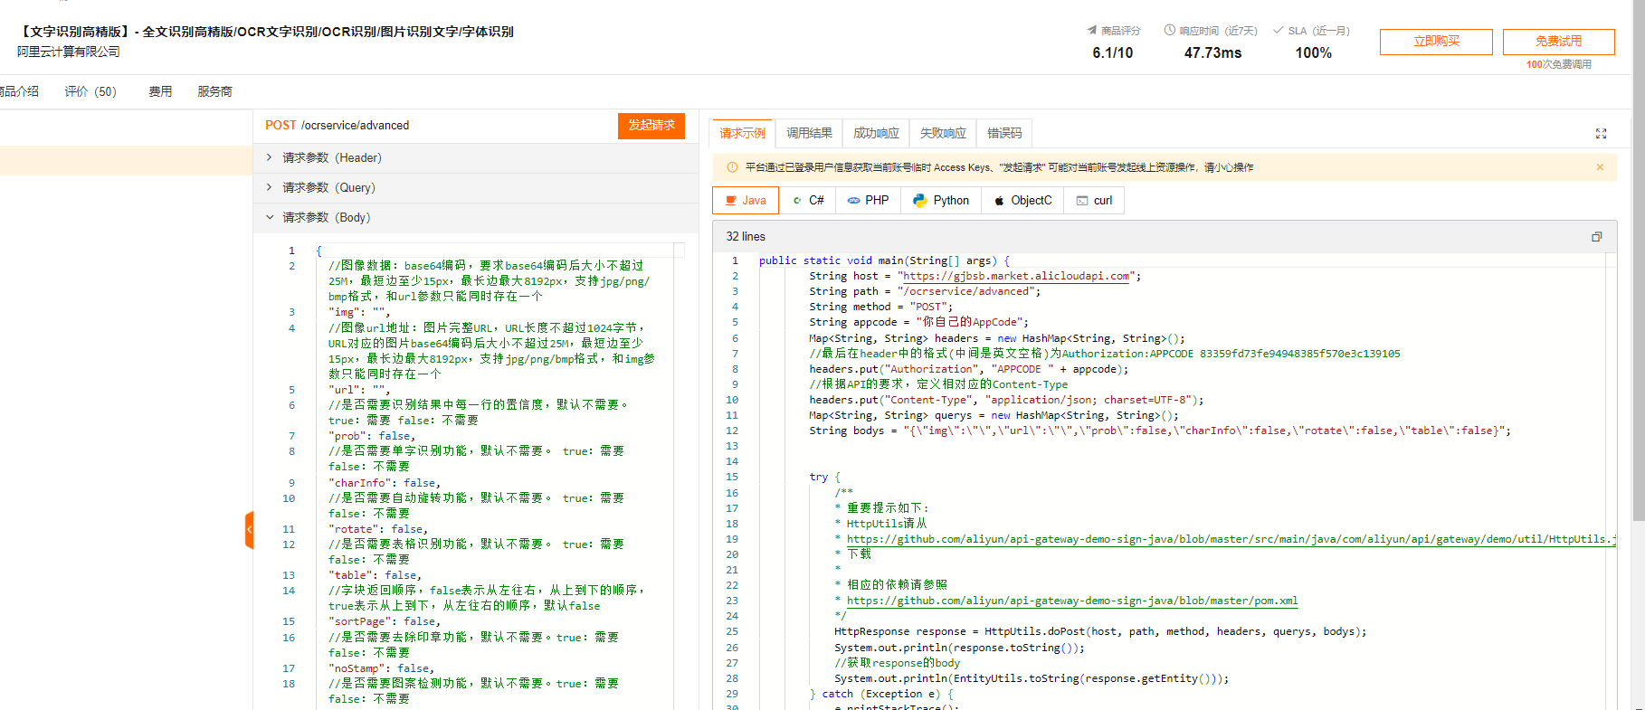The image size is (1645, 710).
Task: Collapse 请求参数 (Body) section
Action: tap(476, 218)
